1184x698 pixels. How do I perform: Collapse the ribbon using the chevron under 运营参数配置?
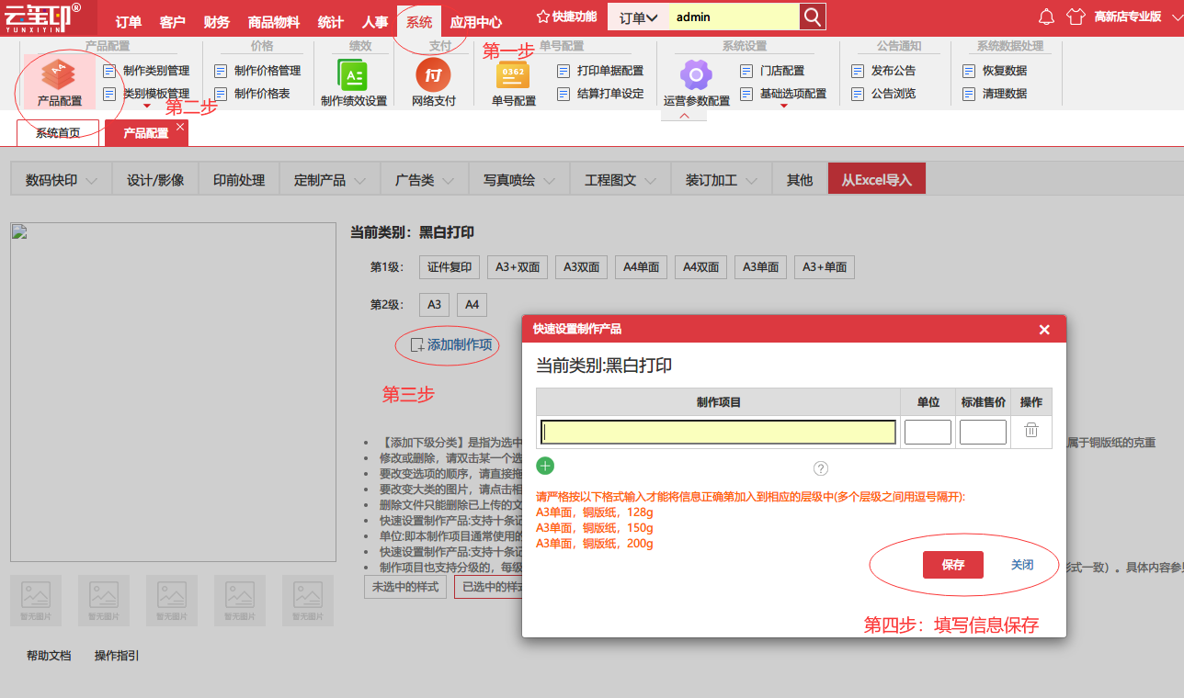(685, 115)
